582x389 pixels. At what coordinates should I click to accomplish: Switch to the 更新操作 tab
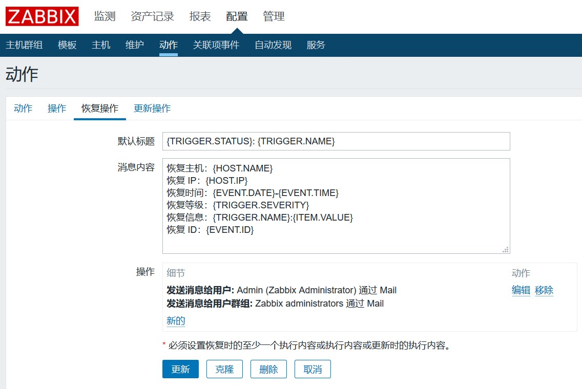(152, 109)
